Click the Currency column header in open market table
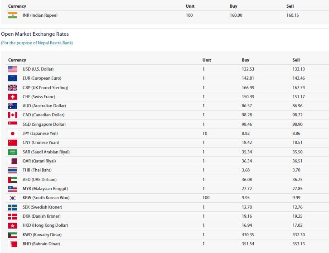The width and height of the screenshot is (329, 253). pos(17,60)
